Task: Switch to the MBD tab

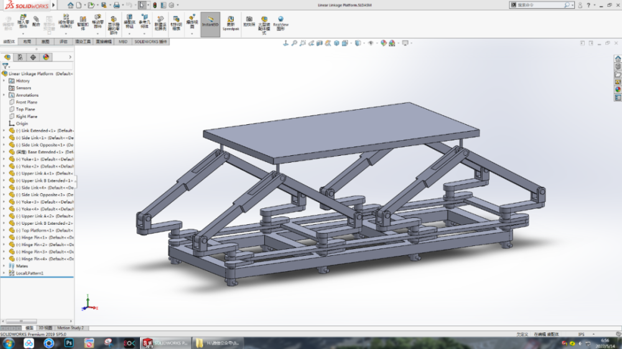Action: (123, 42)
